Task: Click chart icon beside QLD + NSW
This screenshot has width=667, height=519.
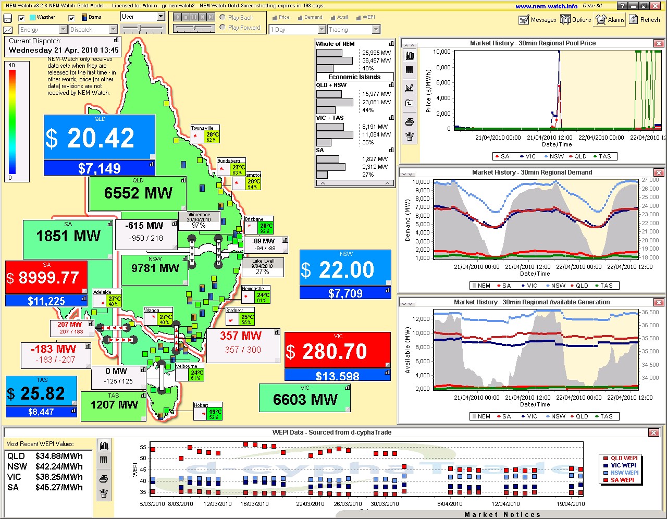Action: click(391, 85)
